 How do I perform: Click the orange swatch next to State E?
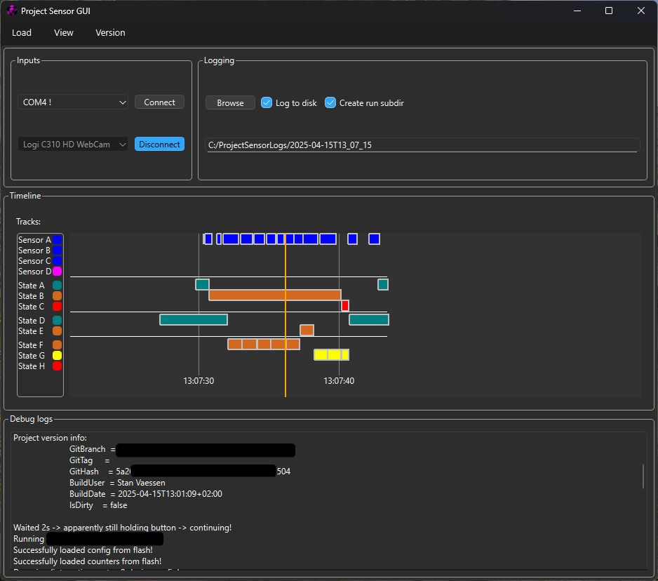pos(57,330)
